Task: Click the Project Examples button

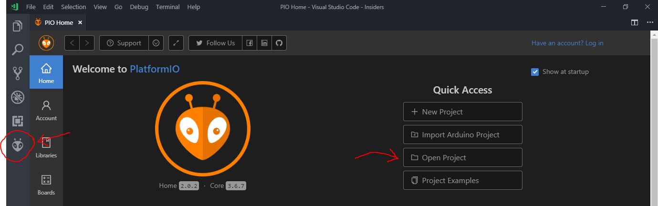Action: pos(462,180)
